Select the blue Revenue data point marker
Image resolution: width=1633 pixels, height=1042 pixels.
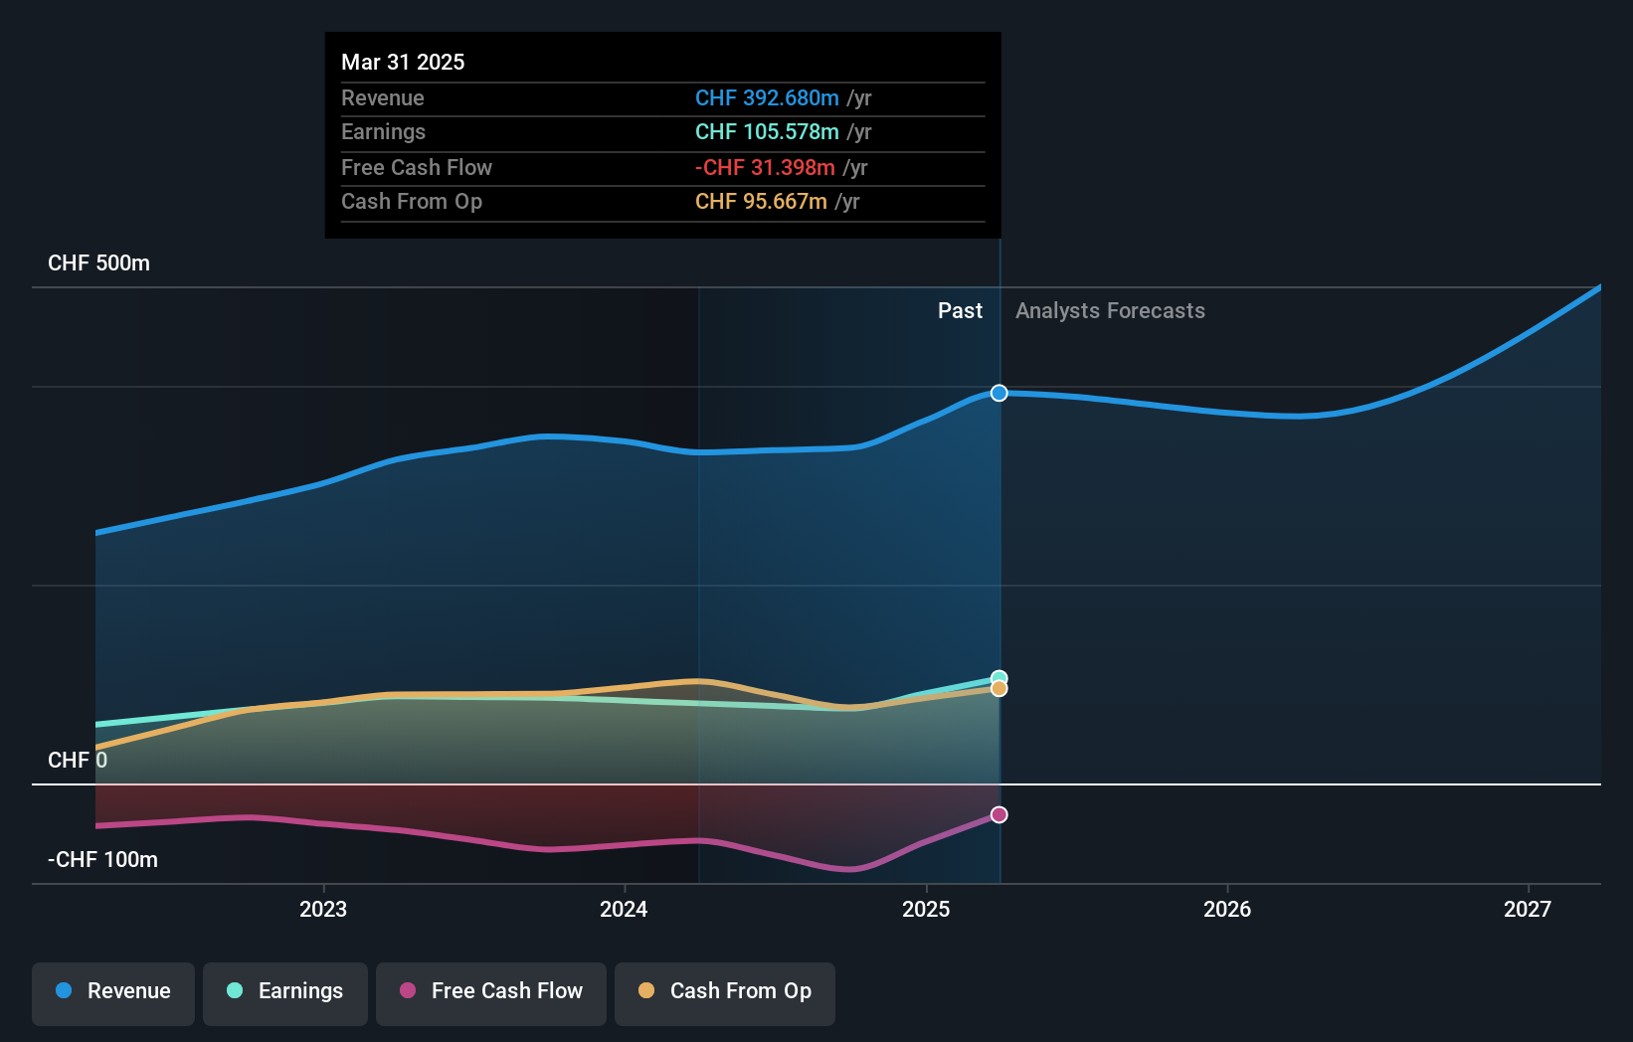[998, 393]
